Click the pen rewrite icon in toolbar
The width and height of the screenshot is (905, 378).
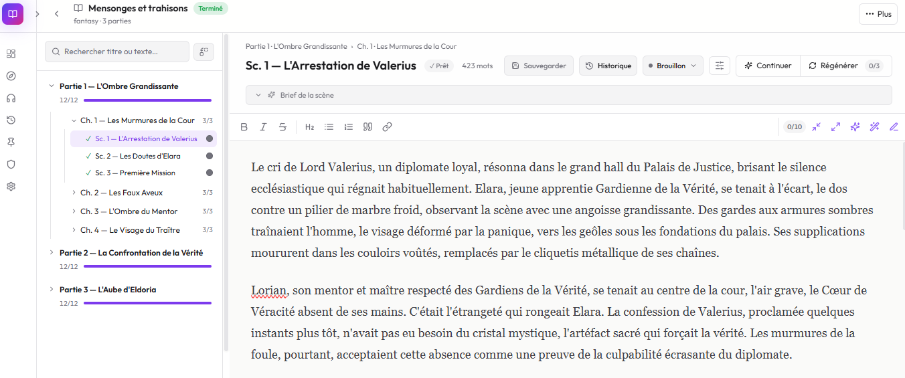point(894,127)
